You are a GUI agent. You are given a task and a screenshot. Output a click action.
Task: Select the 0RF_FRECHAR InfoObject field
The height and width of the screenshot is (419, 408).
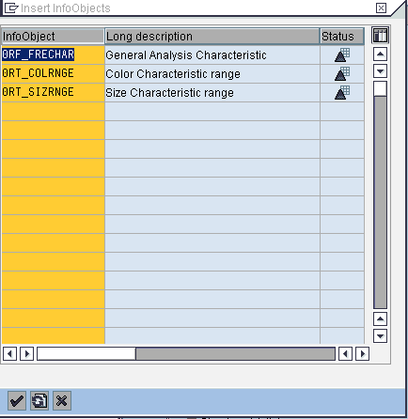tap(53, 54)
